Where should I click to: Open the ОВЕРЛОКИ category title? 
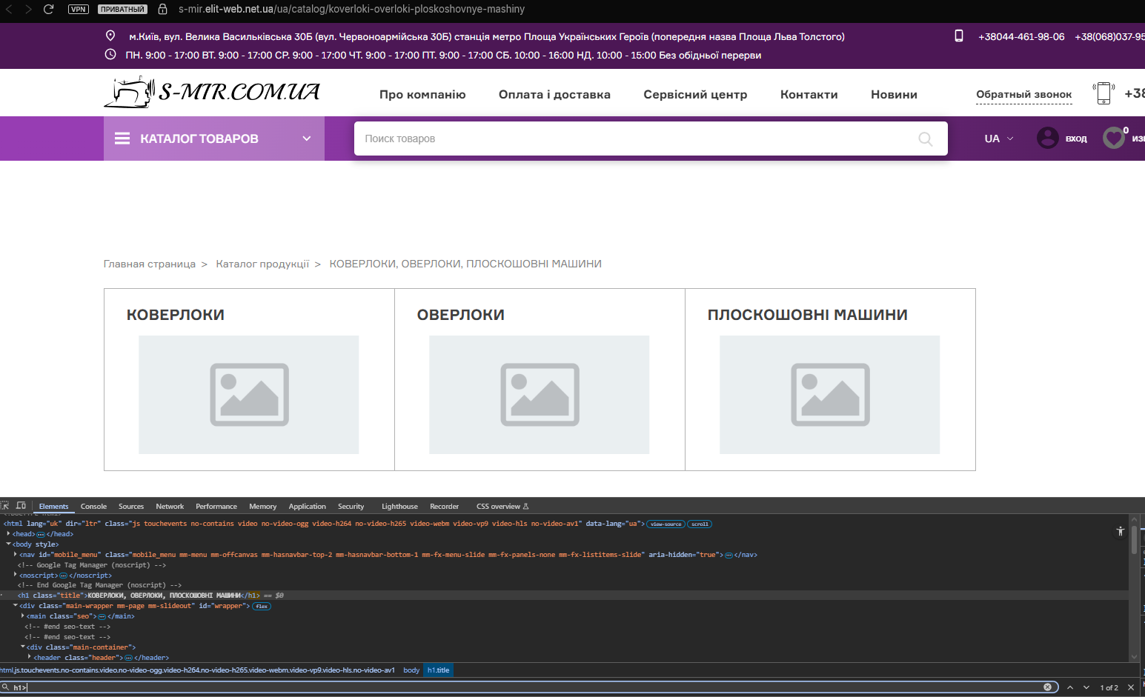click(461, 315)
